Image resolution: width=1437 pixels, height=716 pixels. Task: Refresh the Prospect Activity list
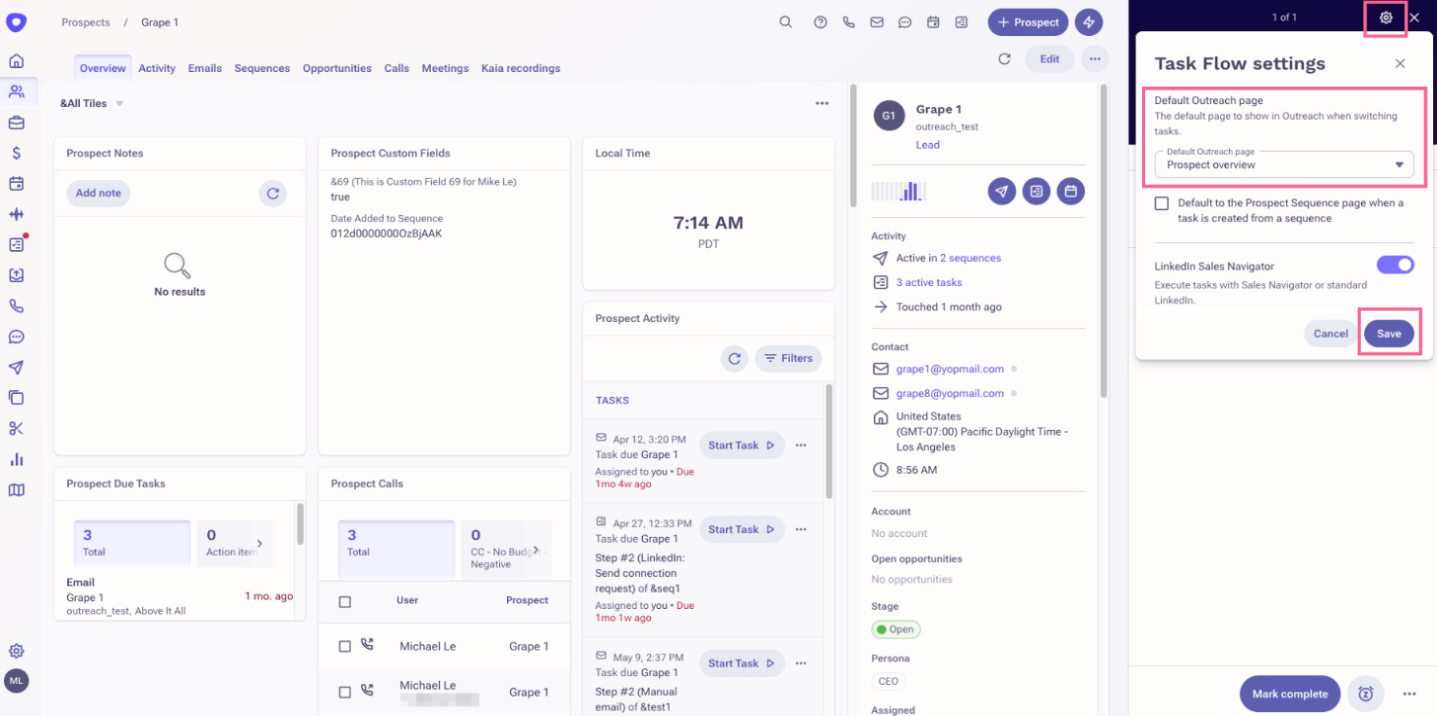pyautogui.click(x=734, y=358)
